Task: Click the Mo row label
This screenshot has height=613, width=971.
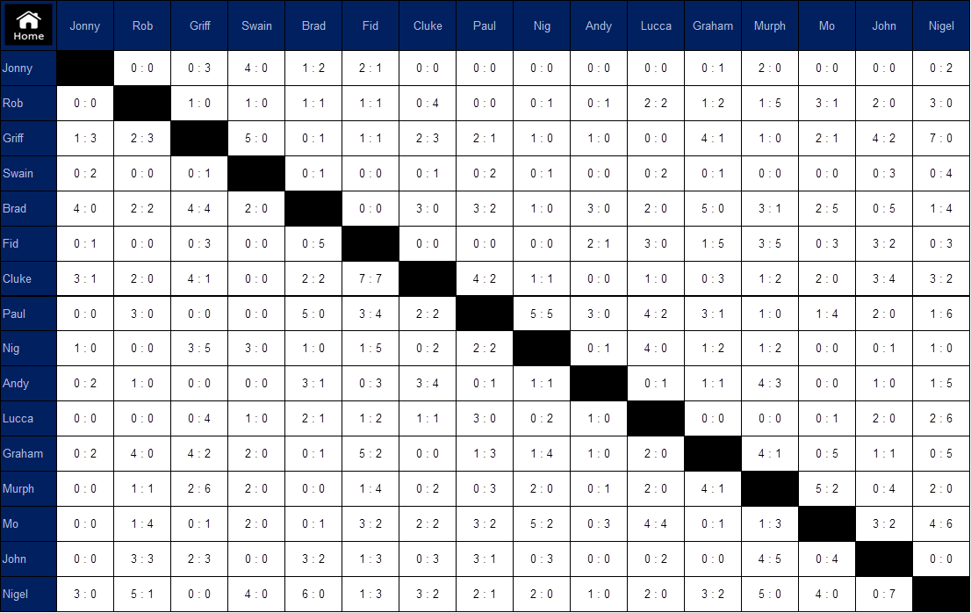Action: [28, 523]
